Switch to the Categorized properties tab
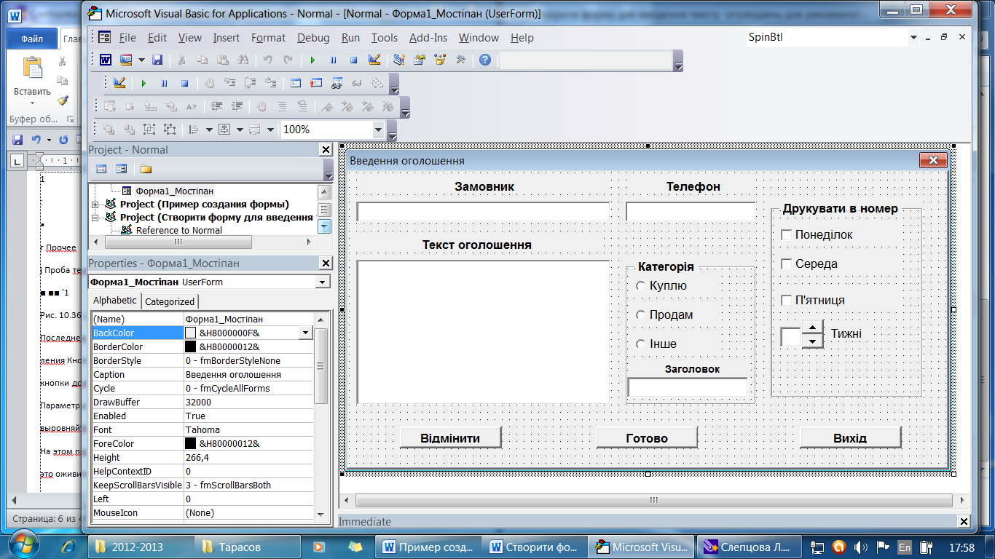 (170, 301)
